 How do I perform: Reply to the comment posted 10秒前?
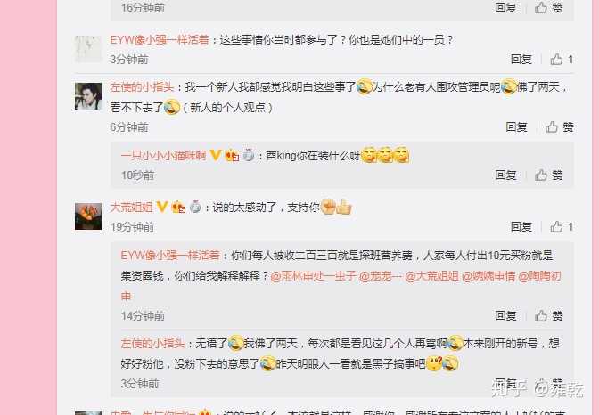pos(505,175)
